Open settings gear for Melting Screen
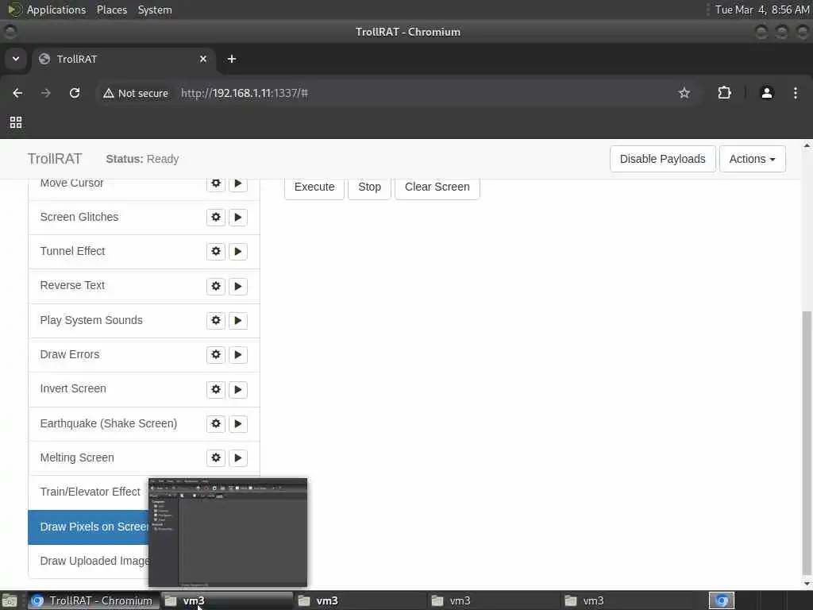 click(x=216, y=457)
